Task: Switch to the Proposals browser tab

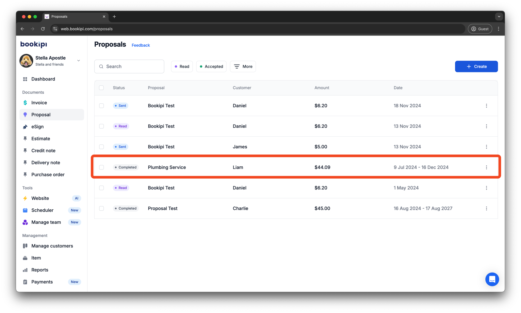Action: (x=75, y=17)
